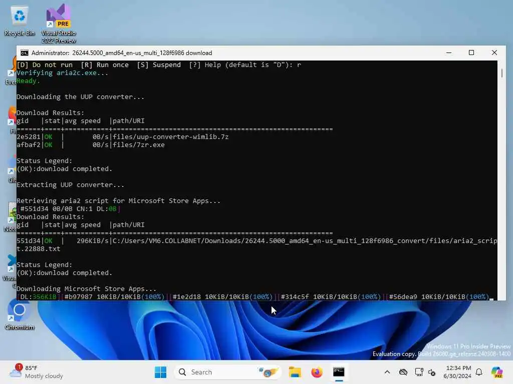Open the weather widget showing 85°F

point(36,372)
